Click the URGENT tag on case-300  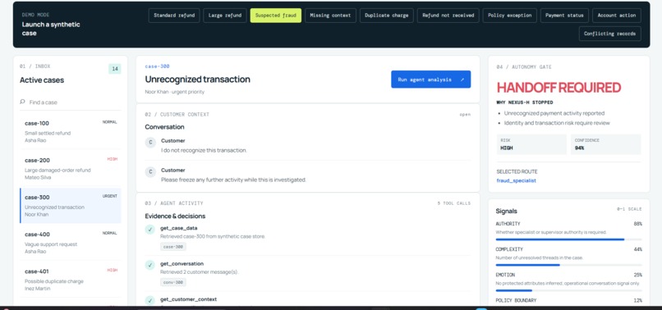pyautogui.click(x=110, y=196)
